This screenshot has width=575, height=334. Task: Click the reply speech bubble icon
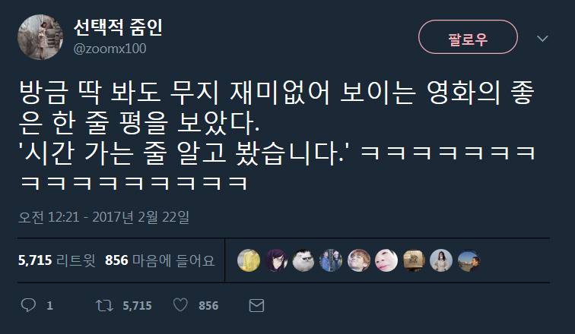coord(28,305)
